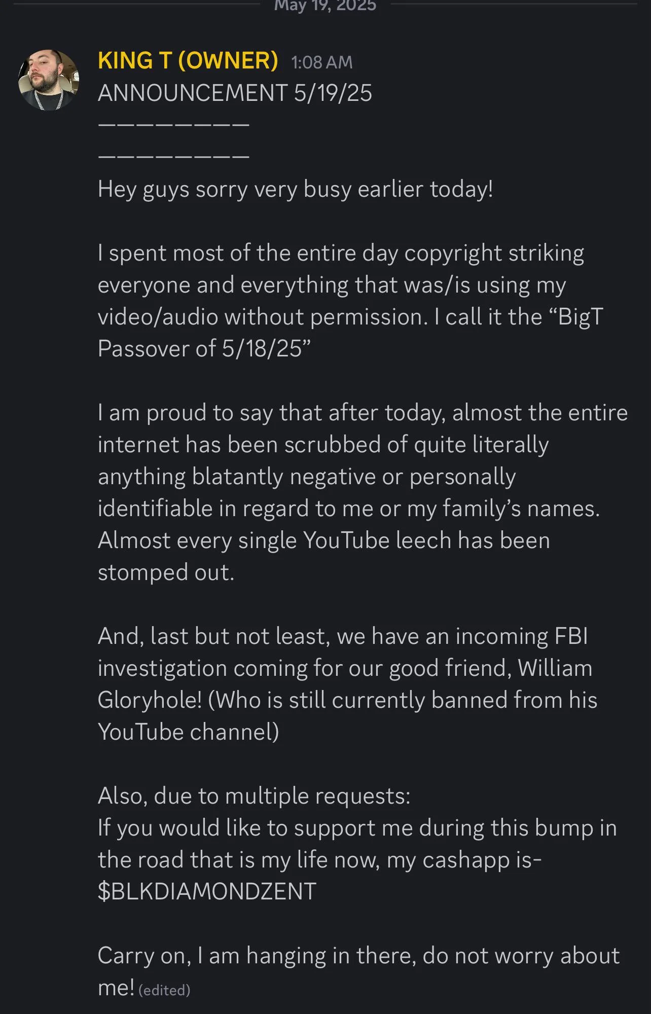Click the (edited) label
This screenshot has height=1014, width=651.
pos(164,990)
